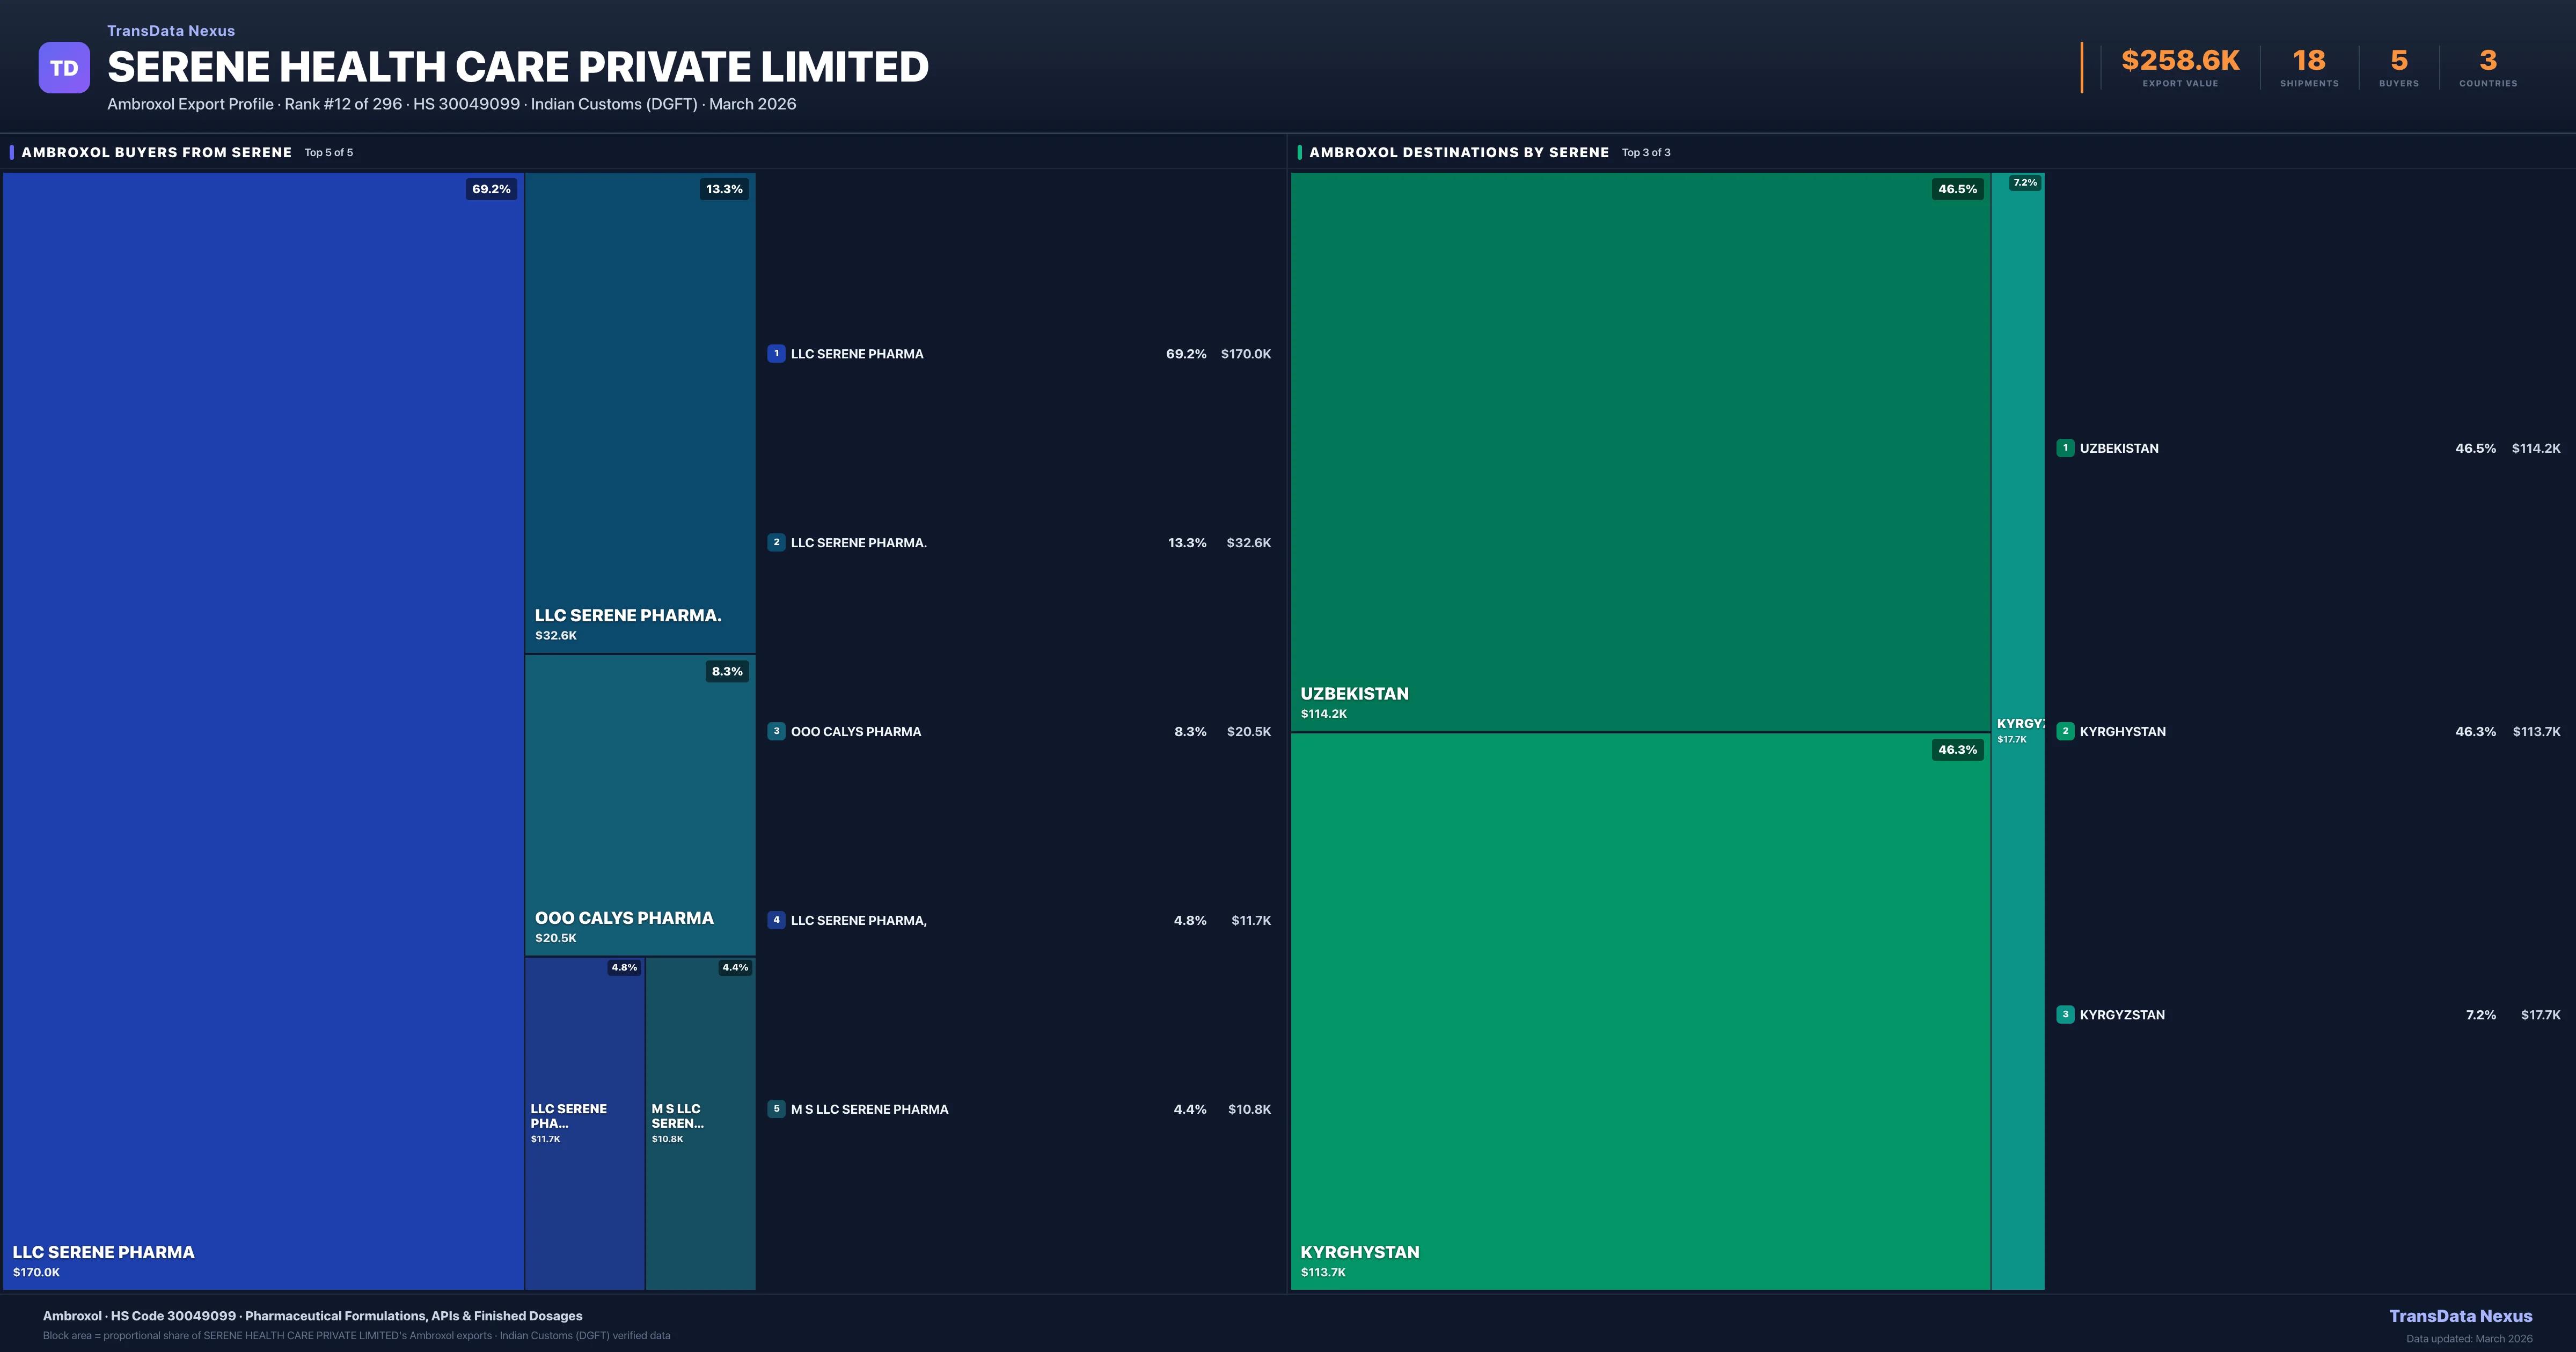This screenshot has height=1352, width=2576.
Task: Click rank badge 1 beside UZBEKISTAN legend entry
Action: (2065, 448)
